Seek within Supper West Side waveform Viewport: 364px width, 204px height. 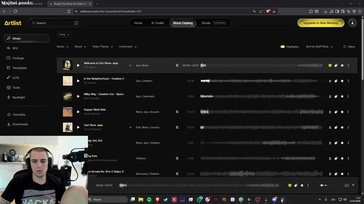pos(262,112)
